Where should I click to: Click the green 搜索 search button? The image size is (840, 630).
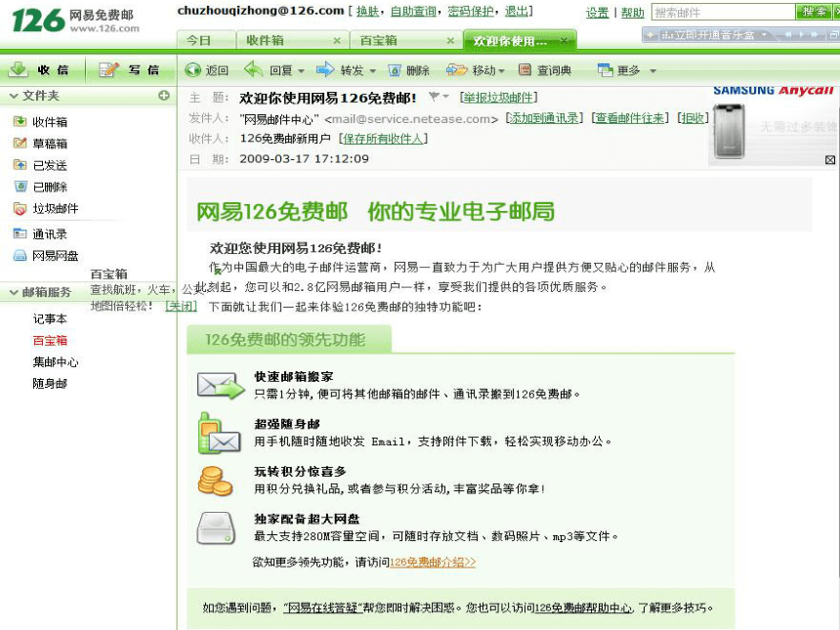click(815, 12)
